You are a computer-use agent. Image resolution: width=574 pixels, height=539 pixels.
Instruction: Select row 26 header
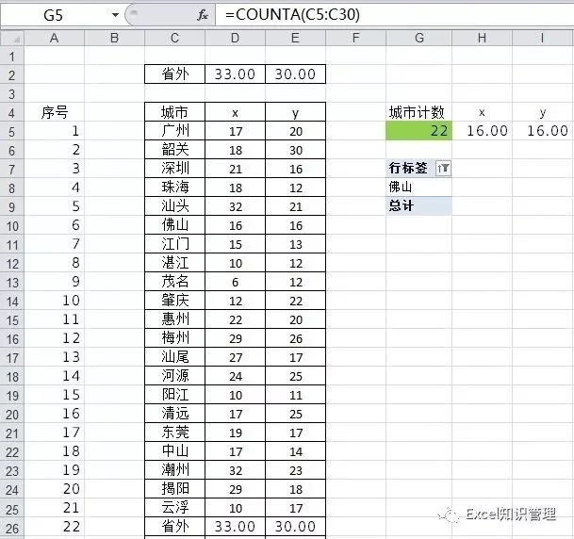pyautogui.click(x=12, y=528)
